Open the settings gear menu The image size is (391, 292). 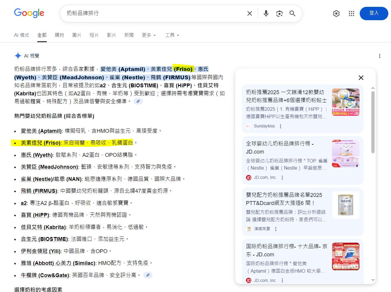(336, 13)
